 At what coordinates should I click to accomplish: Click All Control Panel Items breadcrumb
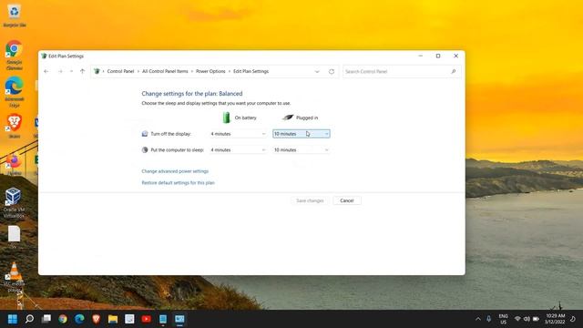click(165, 71)
